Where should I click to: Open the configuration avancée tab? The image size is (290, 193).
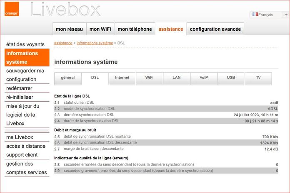[x=215, y=29]
